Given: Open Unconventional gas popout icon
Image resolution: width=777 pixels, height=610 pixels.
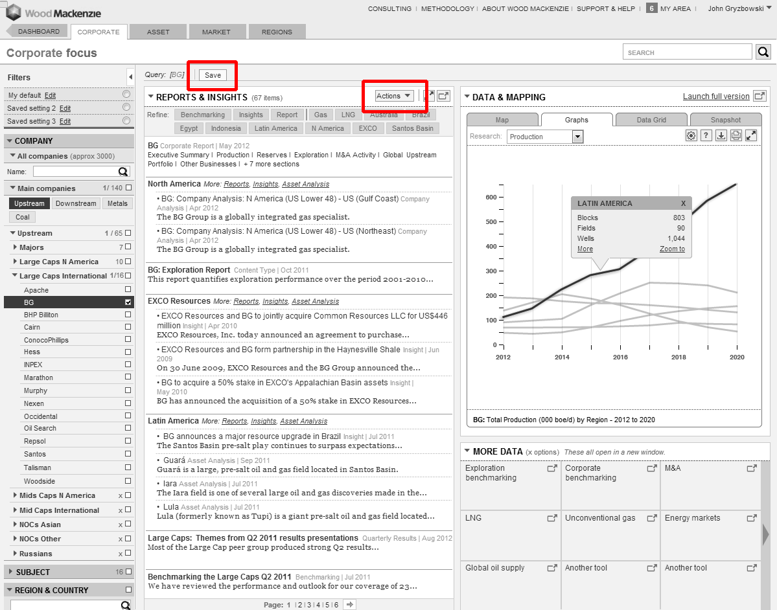Looking at the screenshot, I should pyautogui.click(x=652, y=518).
